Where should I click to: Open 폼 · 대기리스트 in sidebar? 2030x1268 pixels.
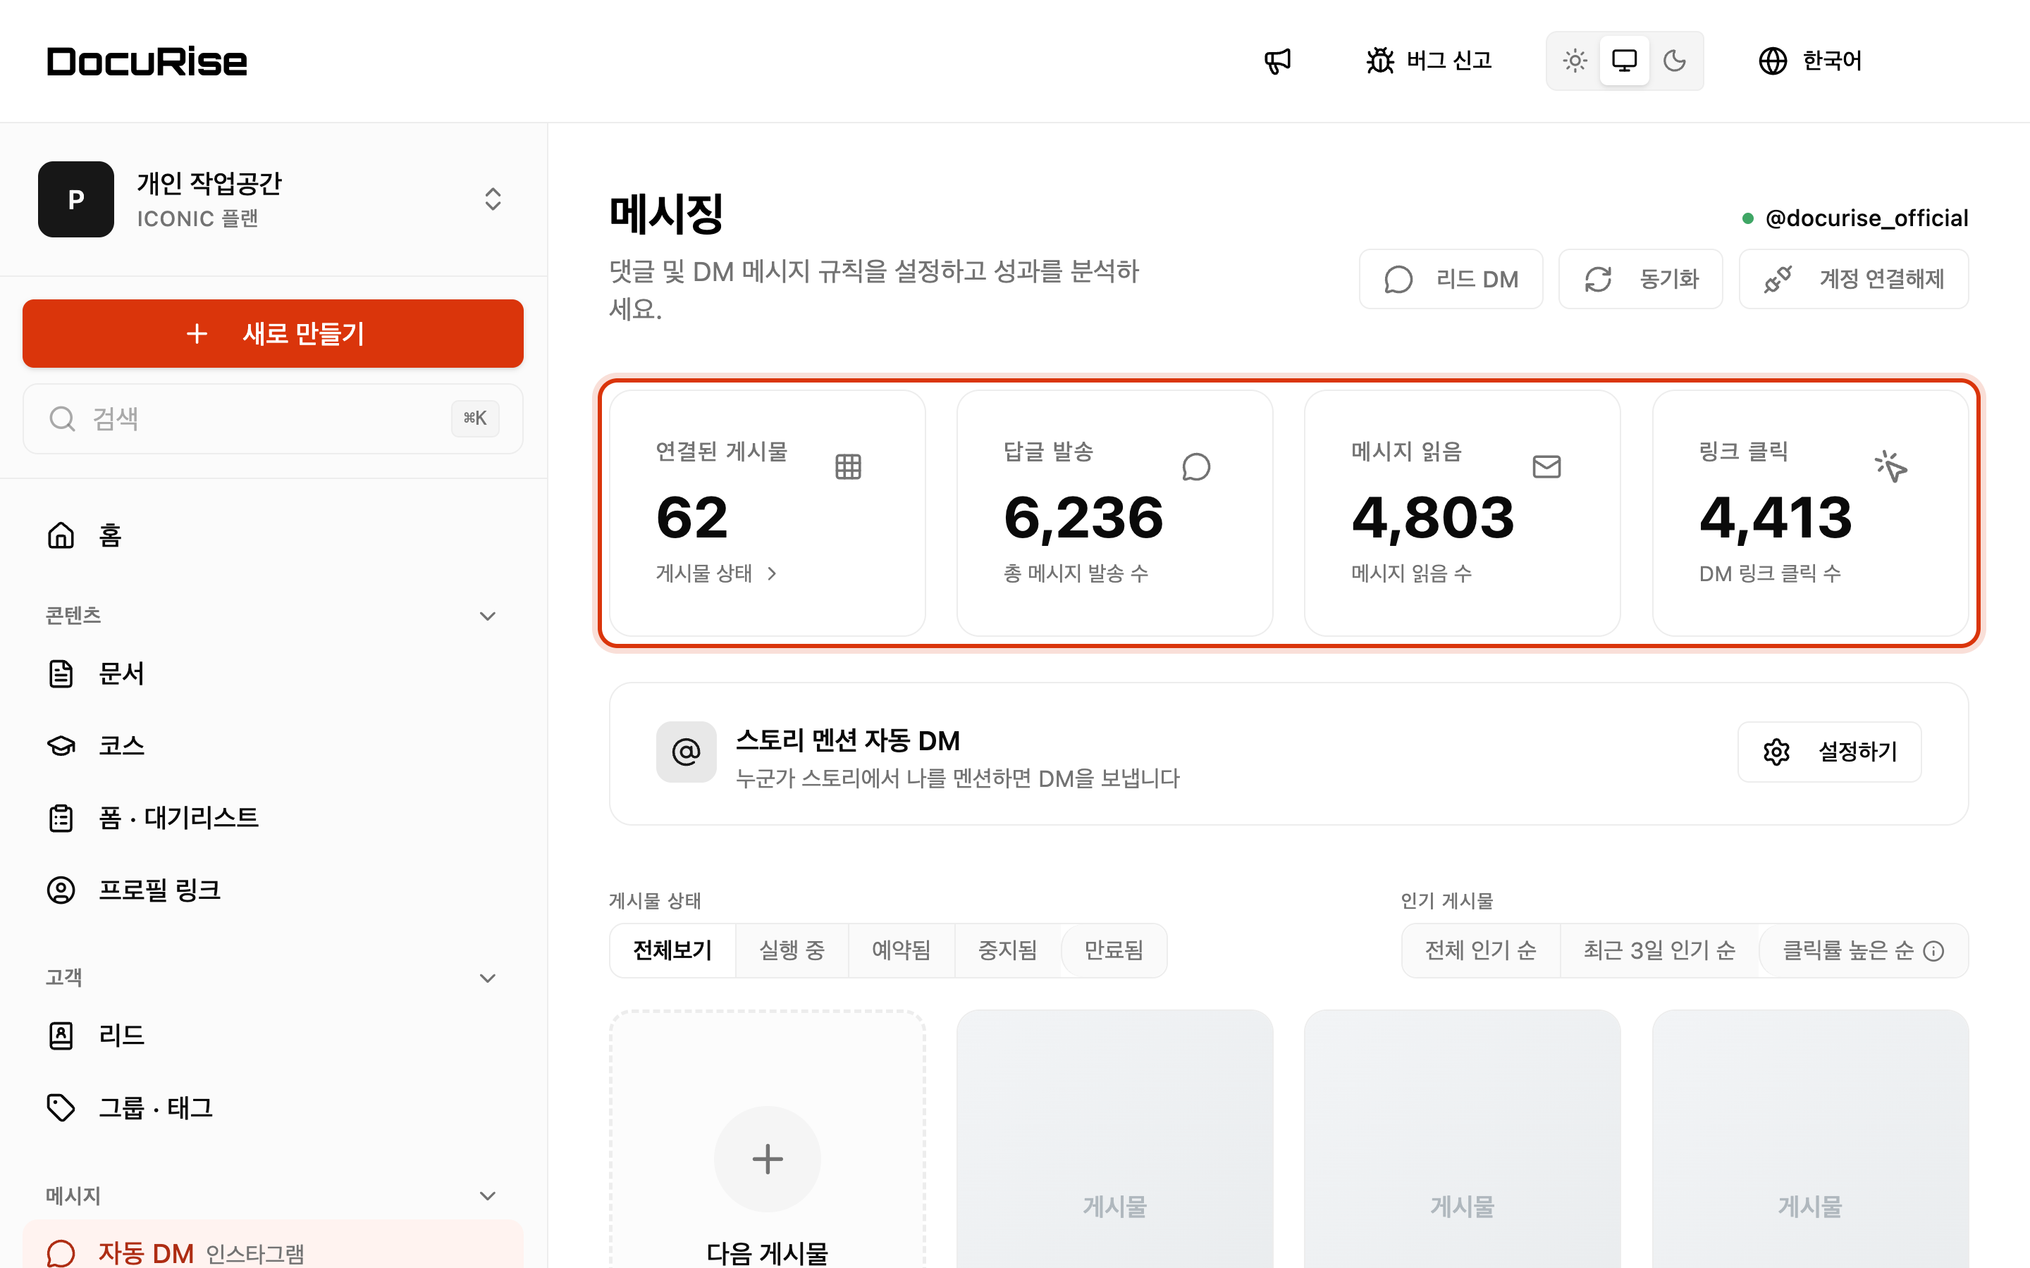[273, 818]
